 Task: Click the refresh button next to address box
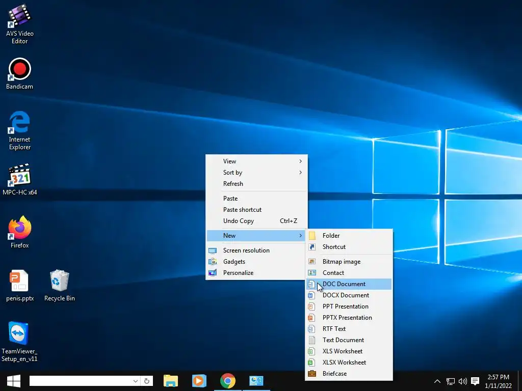click(x=146, y=381)
